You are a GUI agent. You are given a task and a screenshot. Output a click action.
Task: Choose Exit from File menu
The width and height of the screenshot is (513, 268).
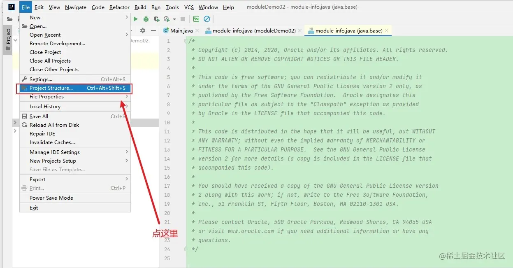coord(75,208)
